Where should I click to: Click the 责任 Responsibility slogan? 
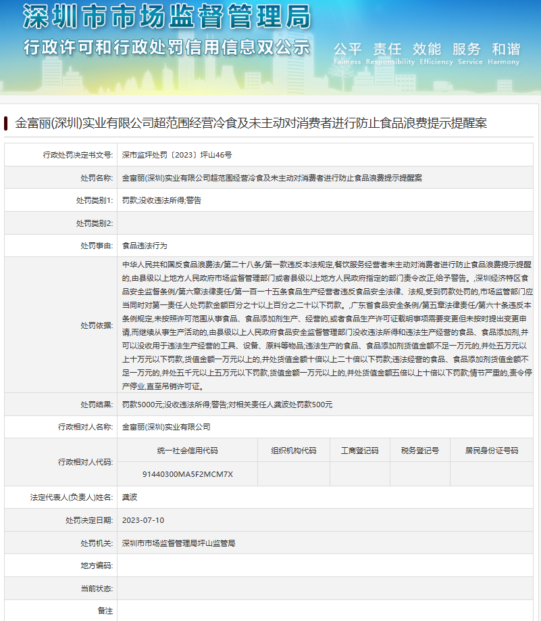tap(390, 53)
